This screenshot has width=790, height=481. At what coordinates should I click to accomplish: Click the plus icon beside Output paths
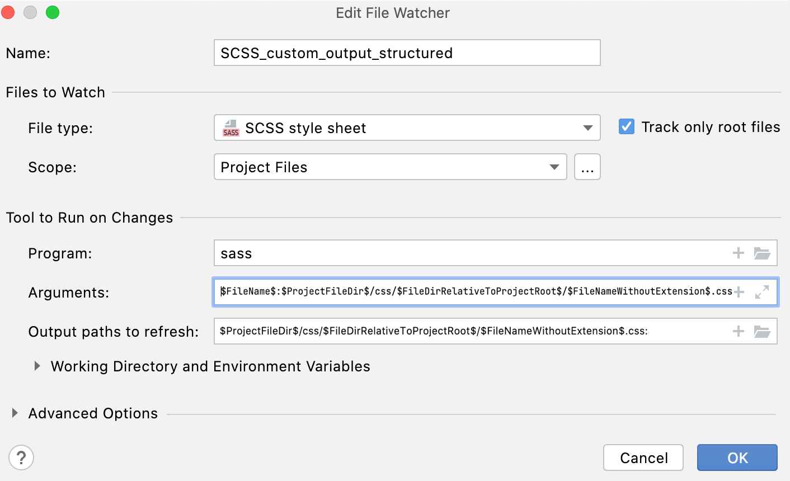pyautogui.click(x=738, y=331)
